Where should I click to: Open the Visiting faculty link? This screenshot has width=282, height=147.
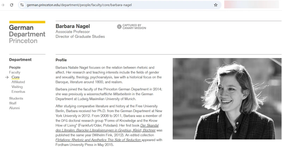(17, 87)
